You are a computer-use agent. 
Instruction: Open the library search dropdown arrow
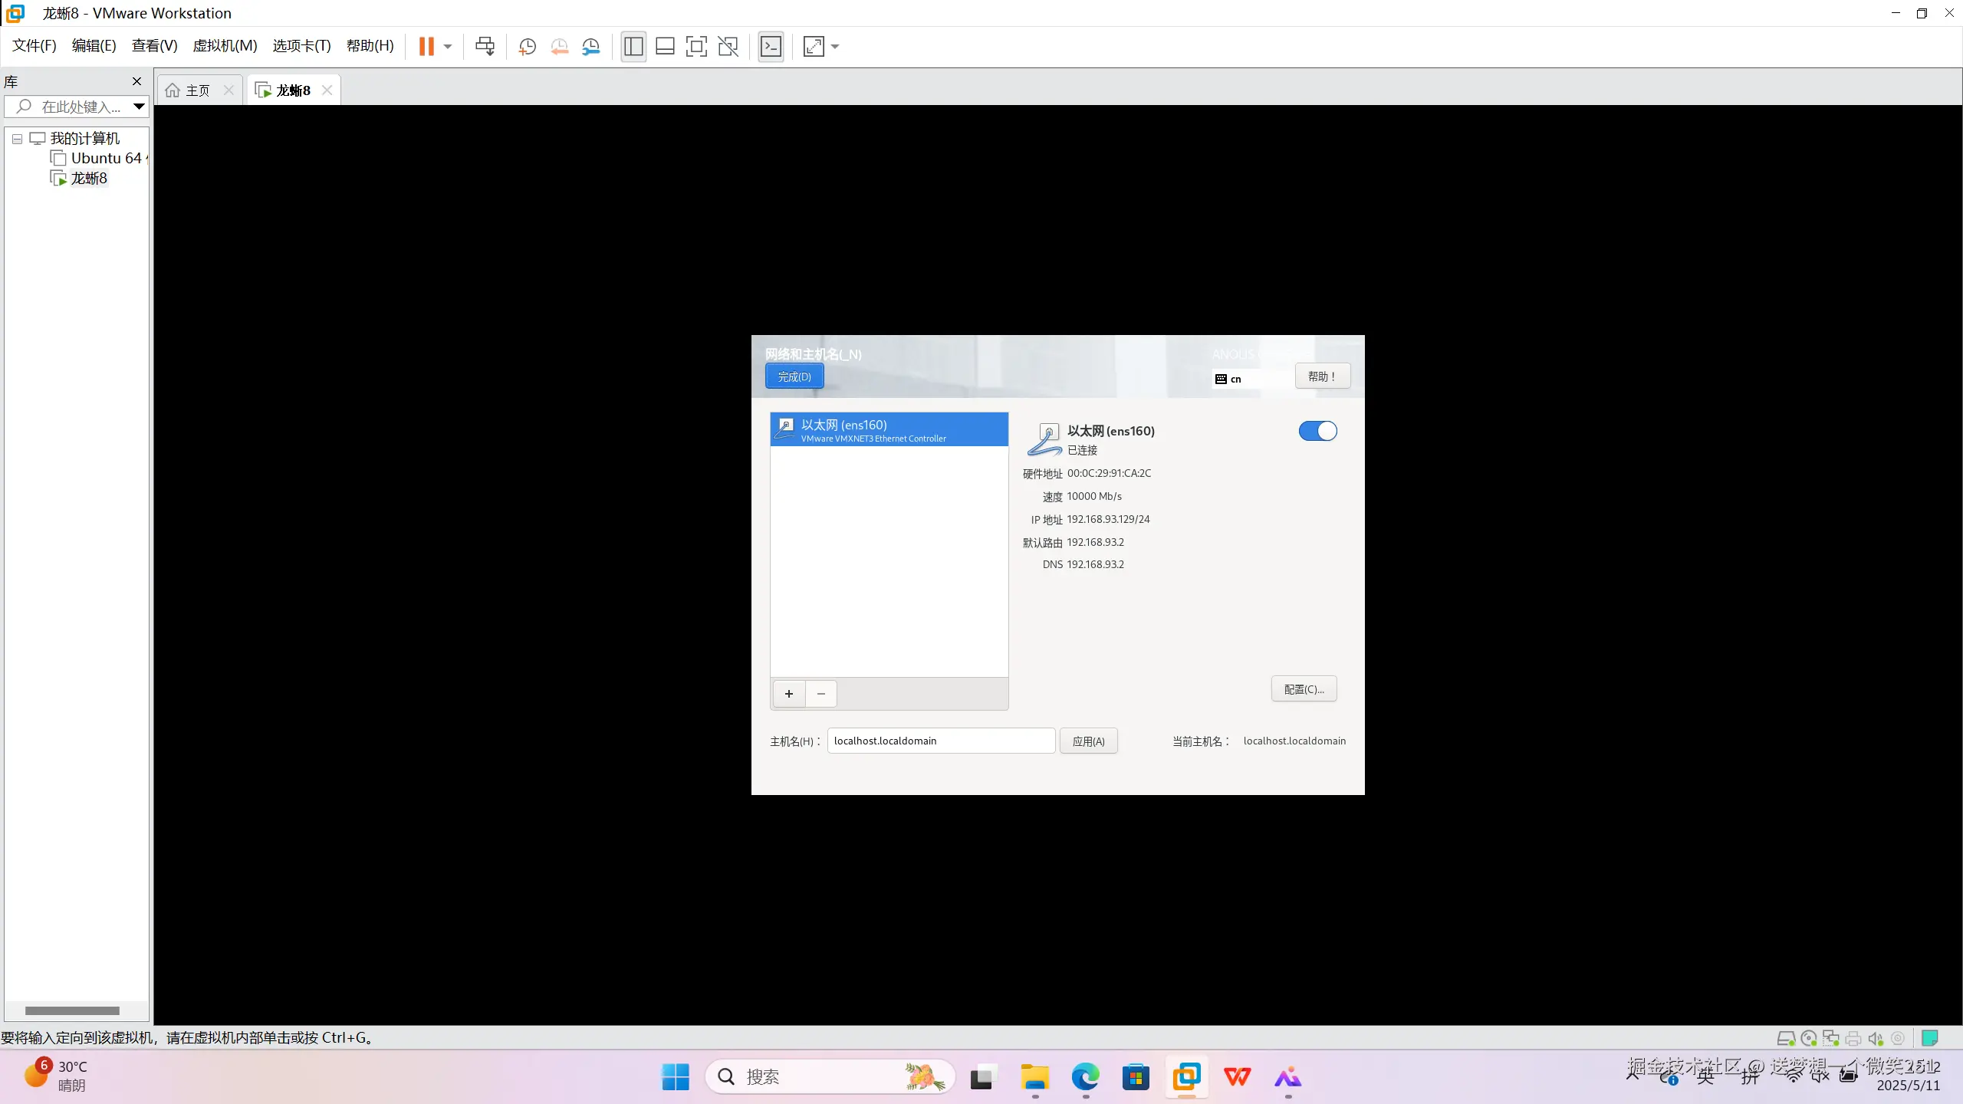point(139,107)
